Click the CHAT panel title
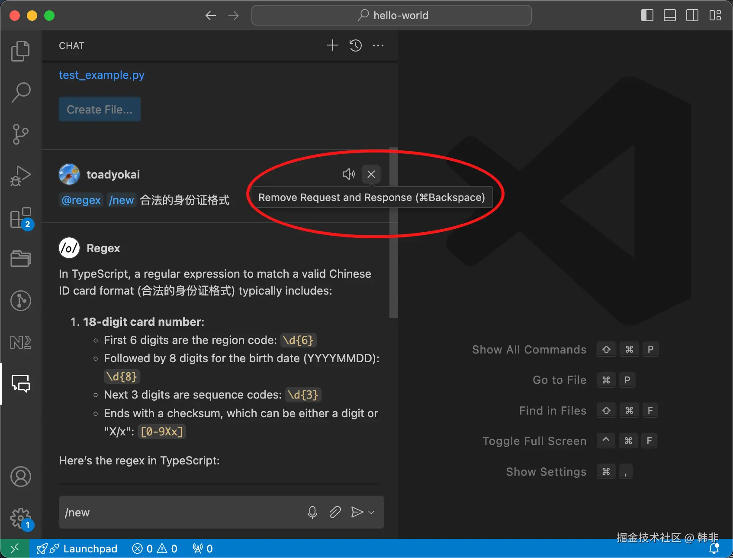This screenshot has width=733, height=558. point(72,45)
